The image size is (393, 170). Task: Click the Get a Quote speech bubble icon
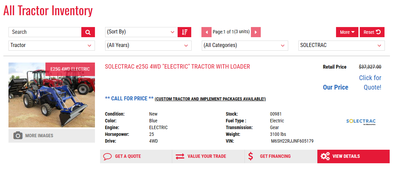coord(107,156)
